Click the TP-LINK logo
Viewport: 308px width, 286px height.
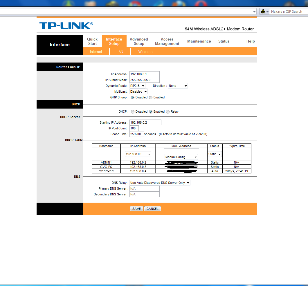(x=66, y=26)
